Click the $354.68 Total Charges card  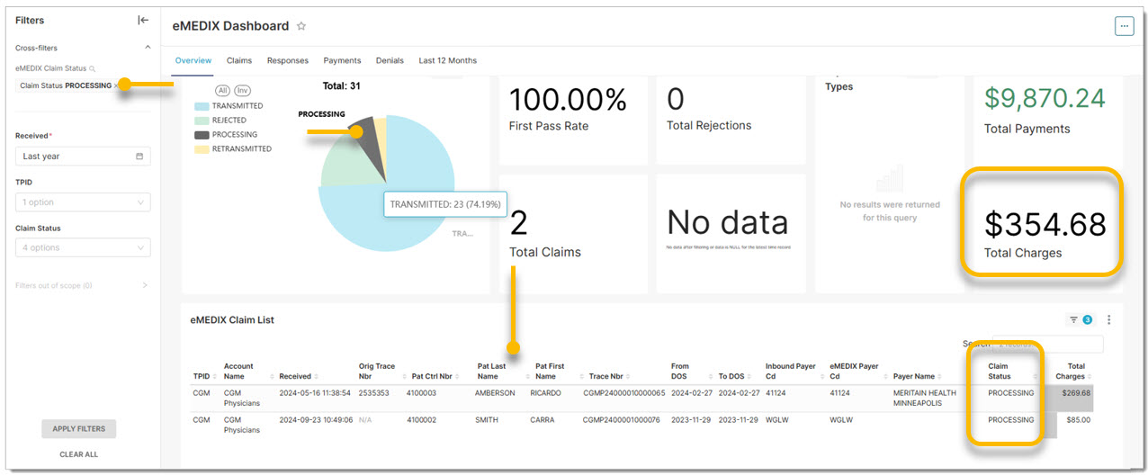point(1047,233)
